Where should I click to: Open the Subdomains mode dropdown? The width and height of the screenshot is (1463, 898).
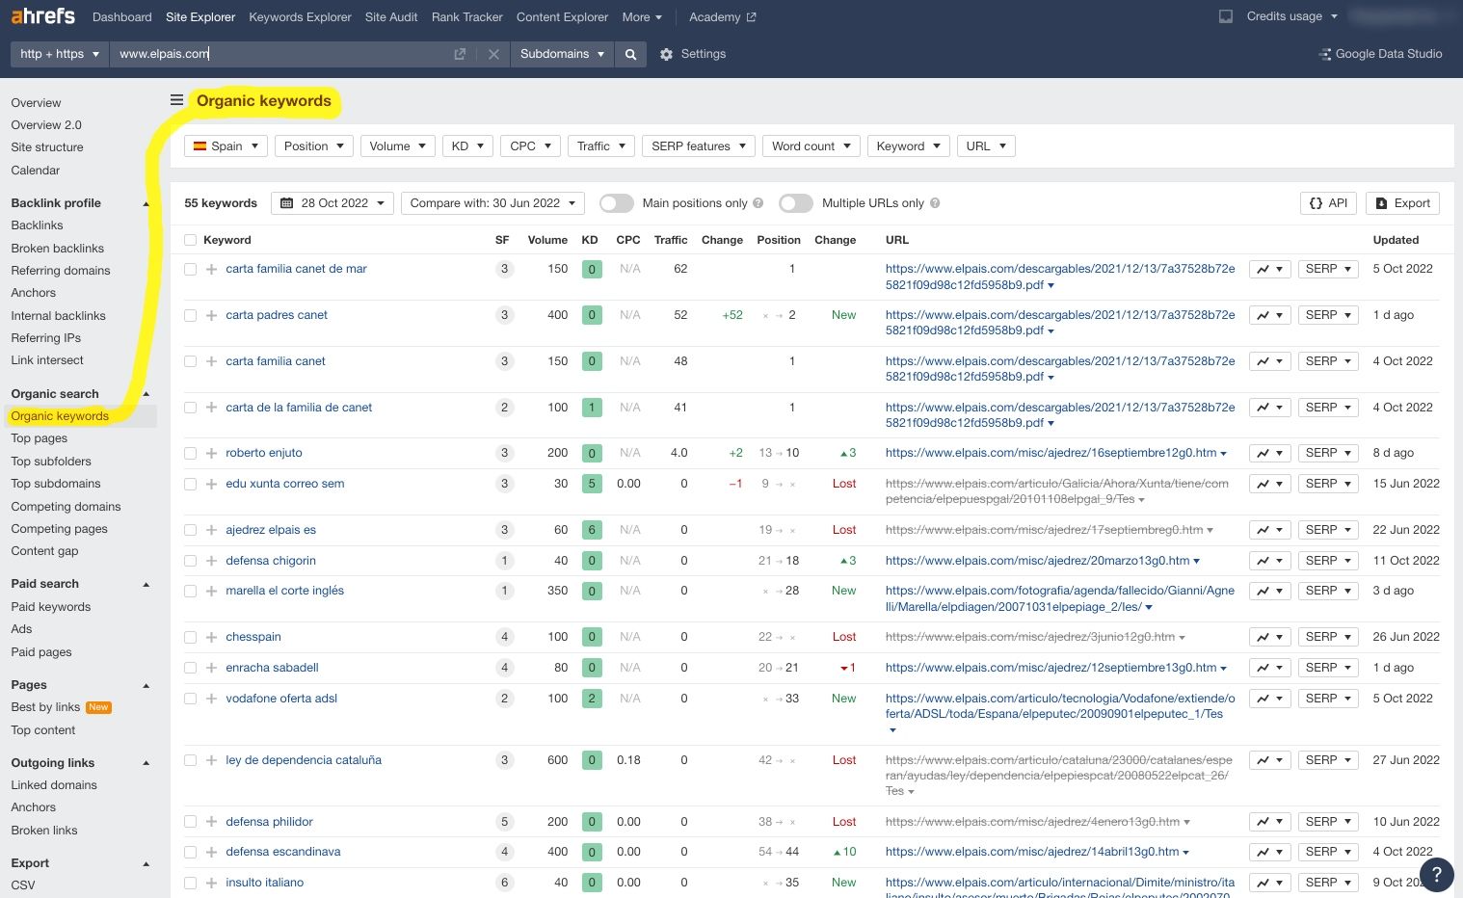(562, 54)
